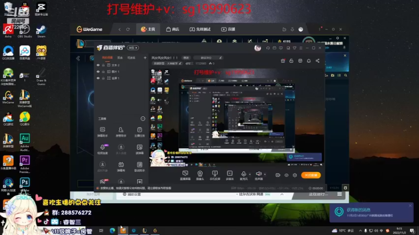419x235 pixels.
Task: Add 手机投屏 phone cast source
Action: [215, 175]
